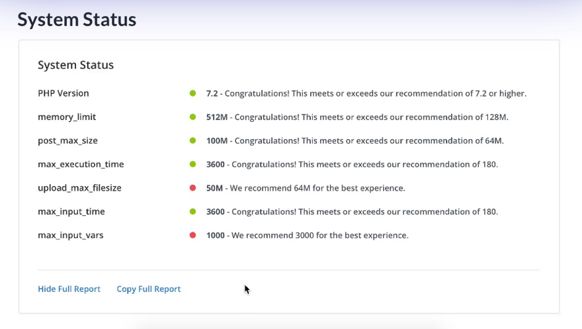The width and height of the screenshot is (582, 329).
Task: Click the max_input_vars setting label
Action: [71, 235]
